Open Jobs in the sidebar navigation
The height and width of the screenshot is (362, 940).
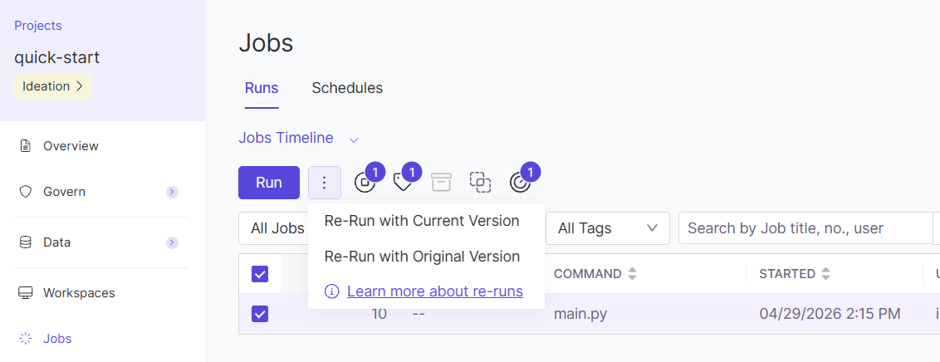coord(57,339)
